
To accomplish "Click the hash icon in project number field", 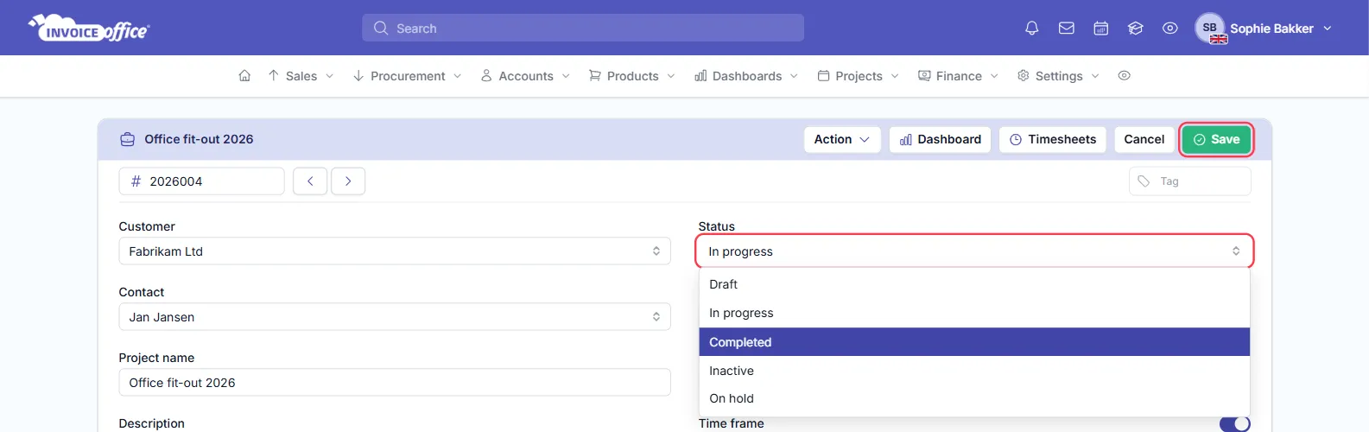I will point(136,181).
